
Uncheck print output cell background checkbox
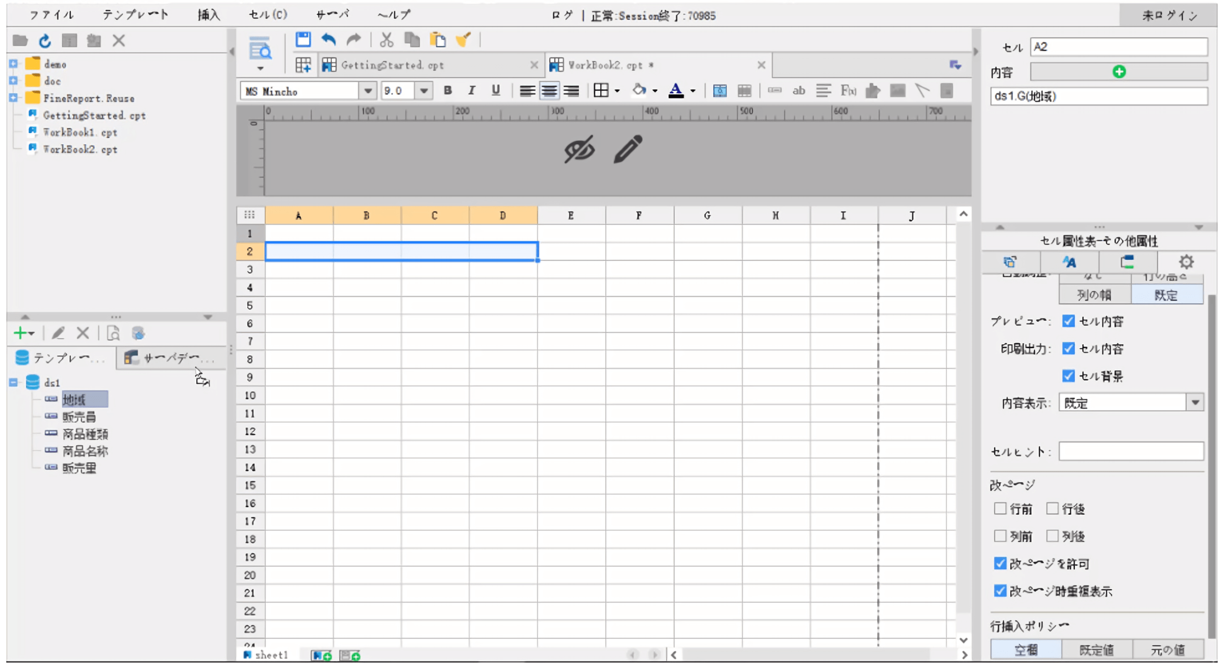pos(1068,376)
